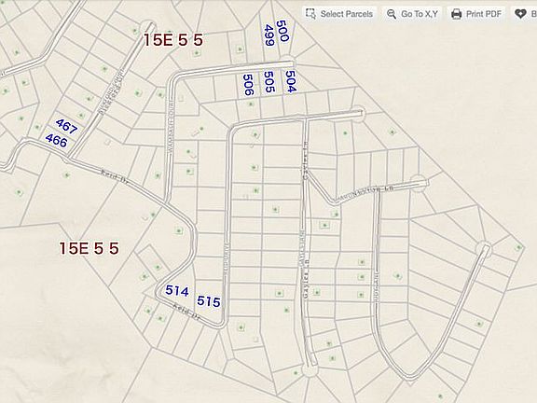Select parcel number 499
Screen dimensions: 537x403
pyautogui.click(x=269, y=35)
